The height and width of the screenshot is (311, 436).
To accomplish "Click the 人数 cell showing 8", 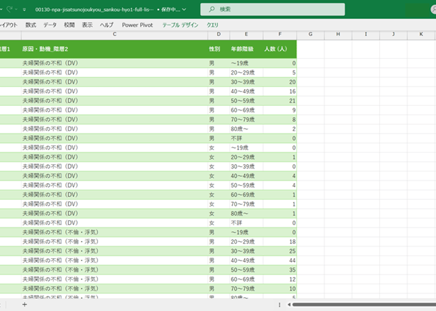I will (280, 120).
